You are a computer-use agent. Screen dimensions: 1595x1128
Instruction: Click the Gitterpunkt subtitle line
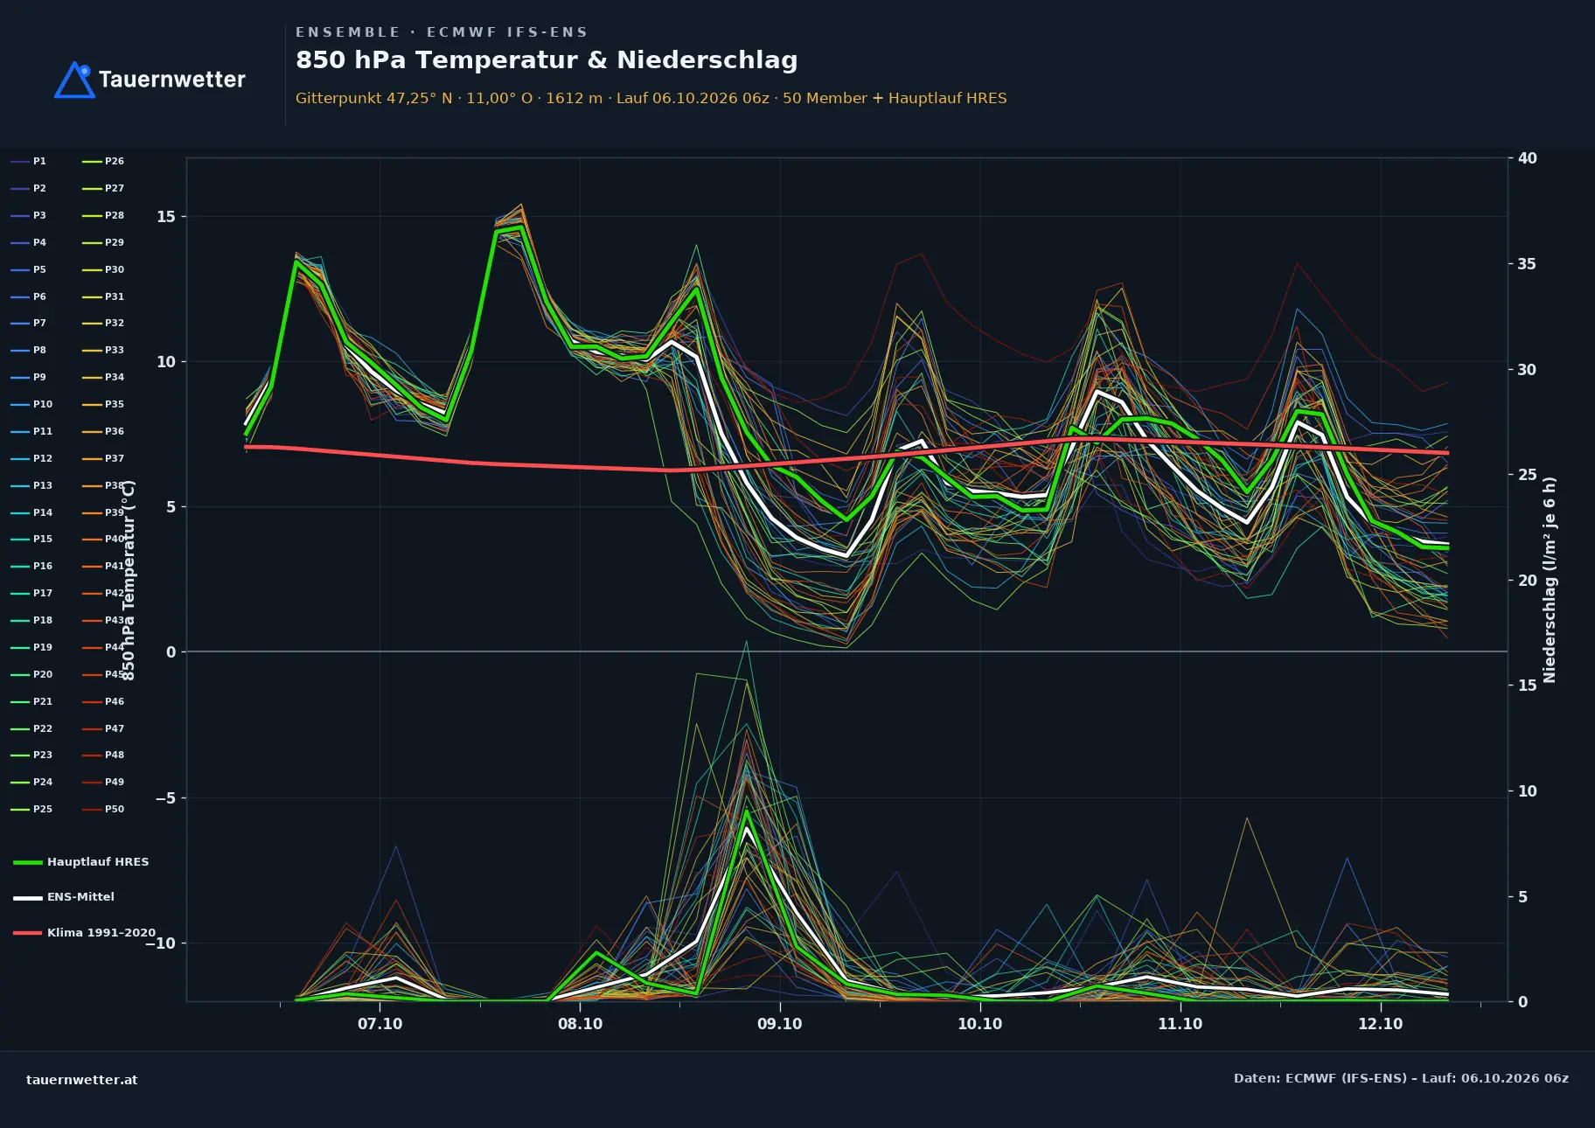coord(651,98)
